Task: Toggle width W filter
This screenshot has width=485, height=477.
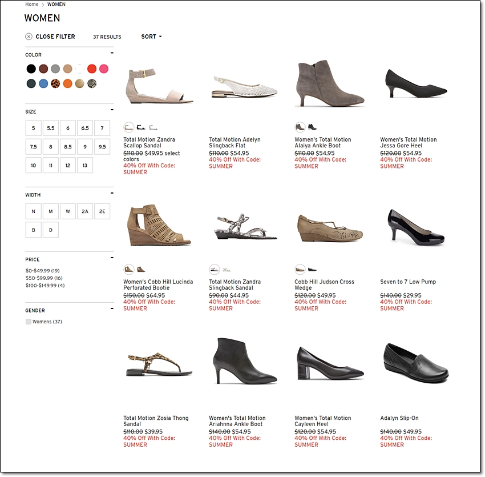Action: point(68,211)
